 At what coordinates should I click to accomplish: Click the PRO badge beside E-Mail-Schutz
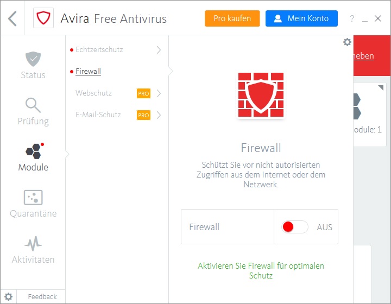(x=143, y=115)
